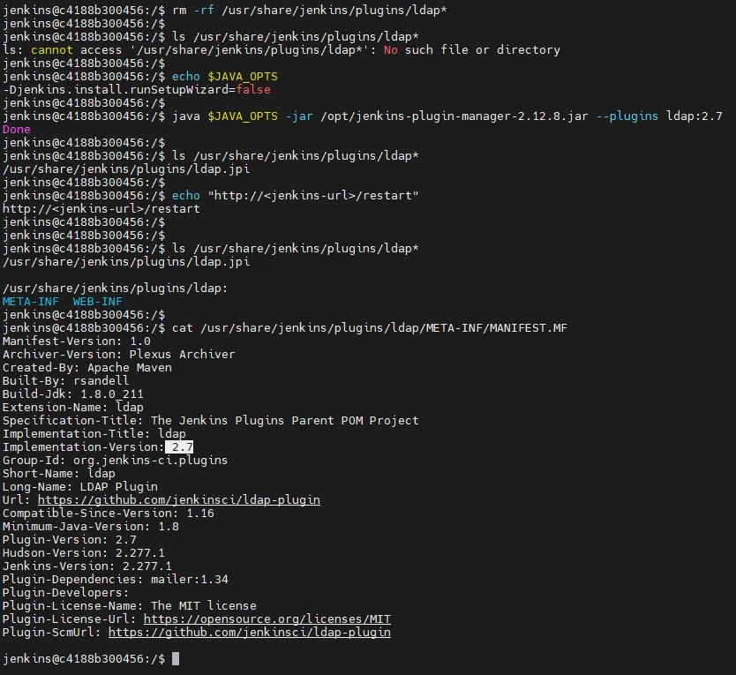The width and height of the screenshot is (736, 675).
Task: Open the github ldap-plugin link after Url:
Action: 179,500
